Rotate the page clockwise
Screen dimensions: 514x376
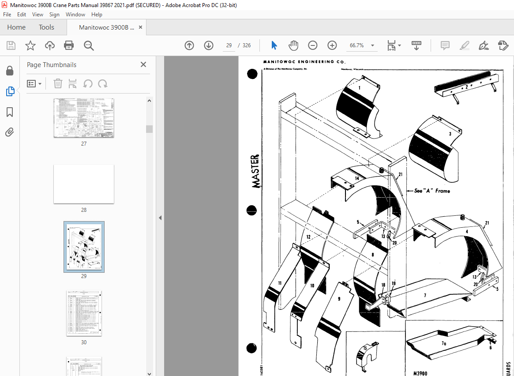coord(103,83)
